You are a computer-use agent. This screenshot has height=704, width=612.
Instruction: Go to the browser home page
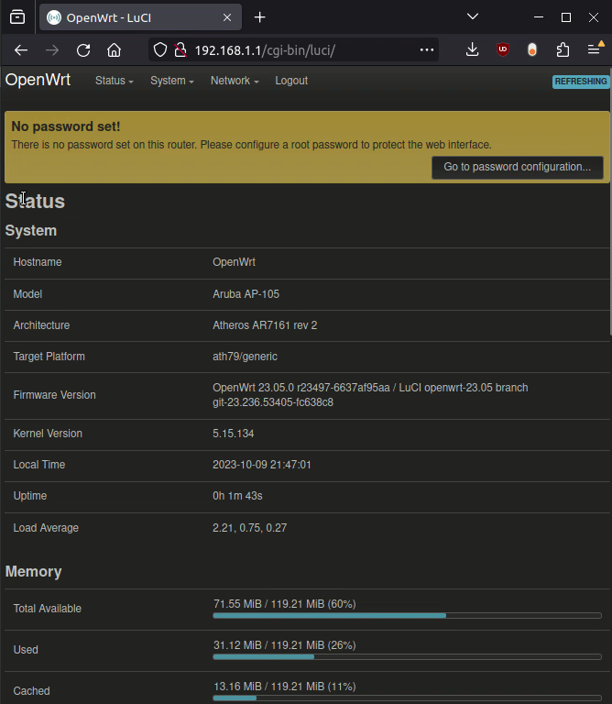pyautogui.click(x=114, y=49)
